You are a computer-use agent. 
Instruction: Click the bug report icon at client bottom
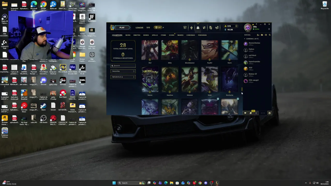pyautogui.click(x=269, y=113)
